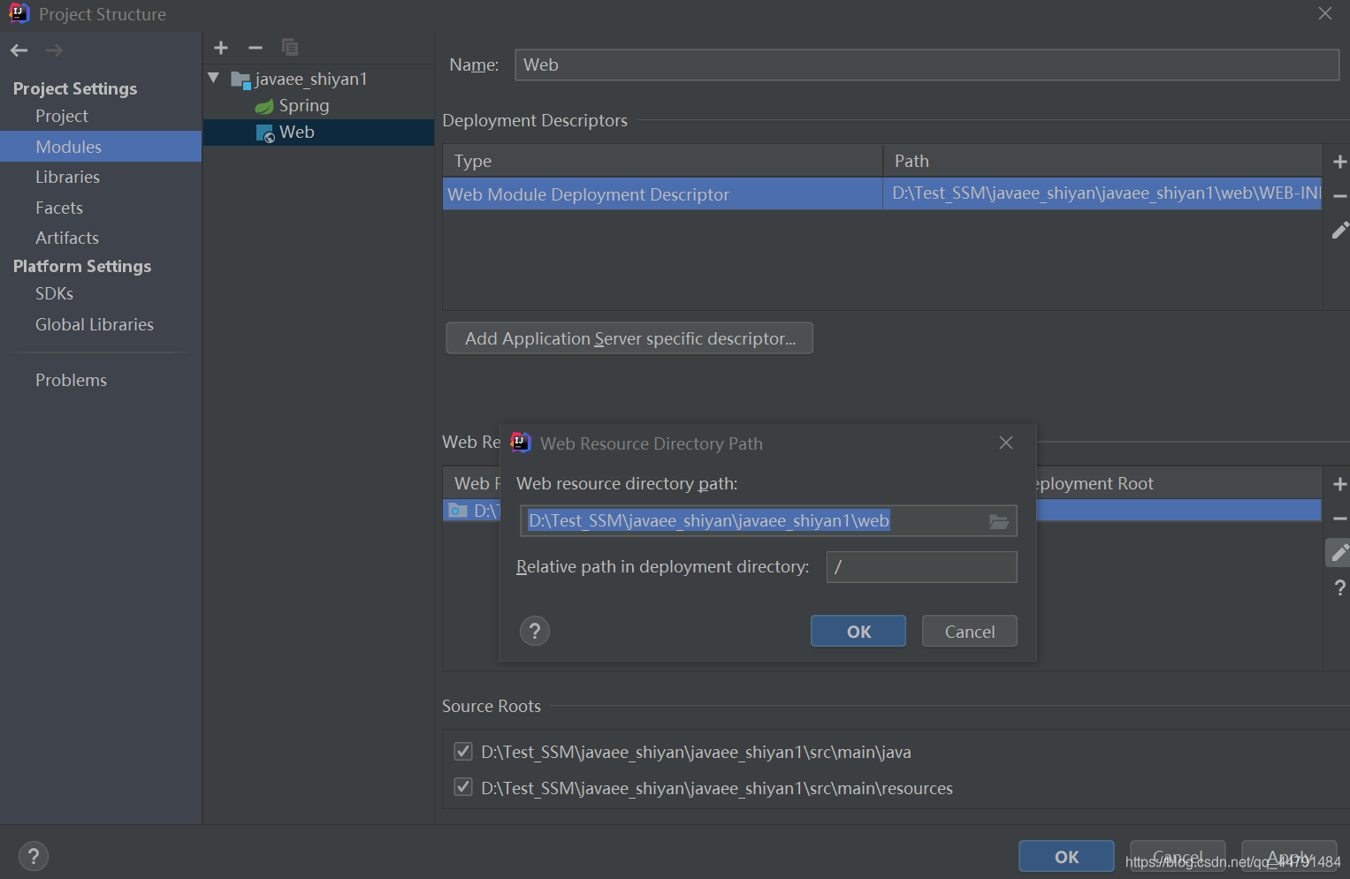Click relative path in deployment directory field
The image size is (1350, 879).
click(x=921, y=567)
